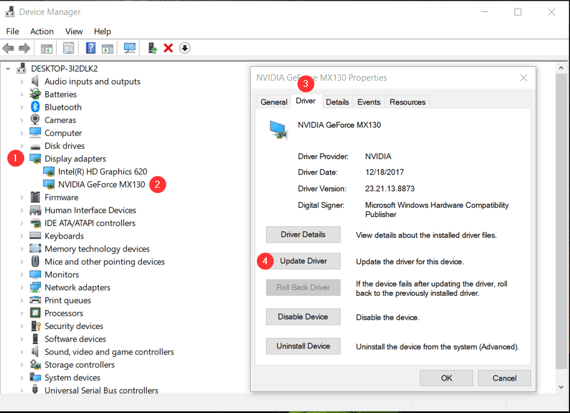Click Scan for hardware changes monitor icon
Image resolution: width=570 pixels, height=413 pixels.
(129, 48)
